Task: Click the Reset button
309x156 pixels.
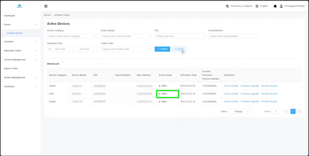Action: pos(179,49)
